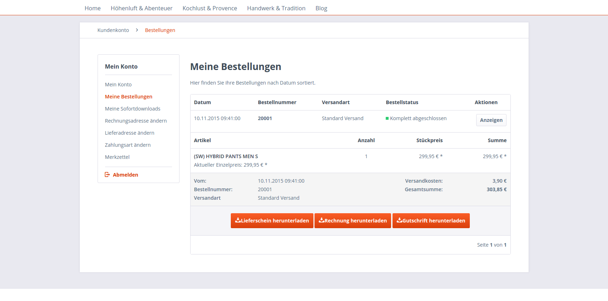This screenshot has width=608, height=301.
Task: Open Mein Konto sidebar link
Action: point(118,85)
